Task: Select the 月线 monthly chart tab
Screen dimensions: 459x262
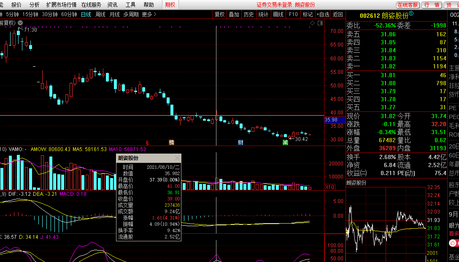Action: coord(114,14)
